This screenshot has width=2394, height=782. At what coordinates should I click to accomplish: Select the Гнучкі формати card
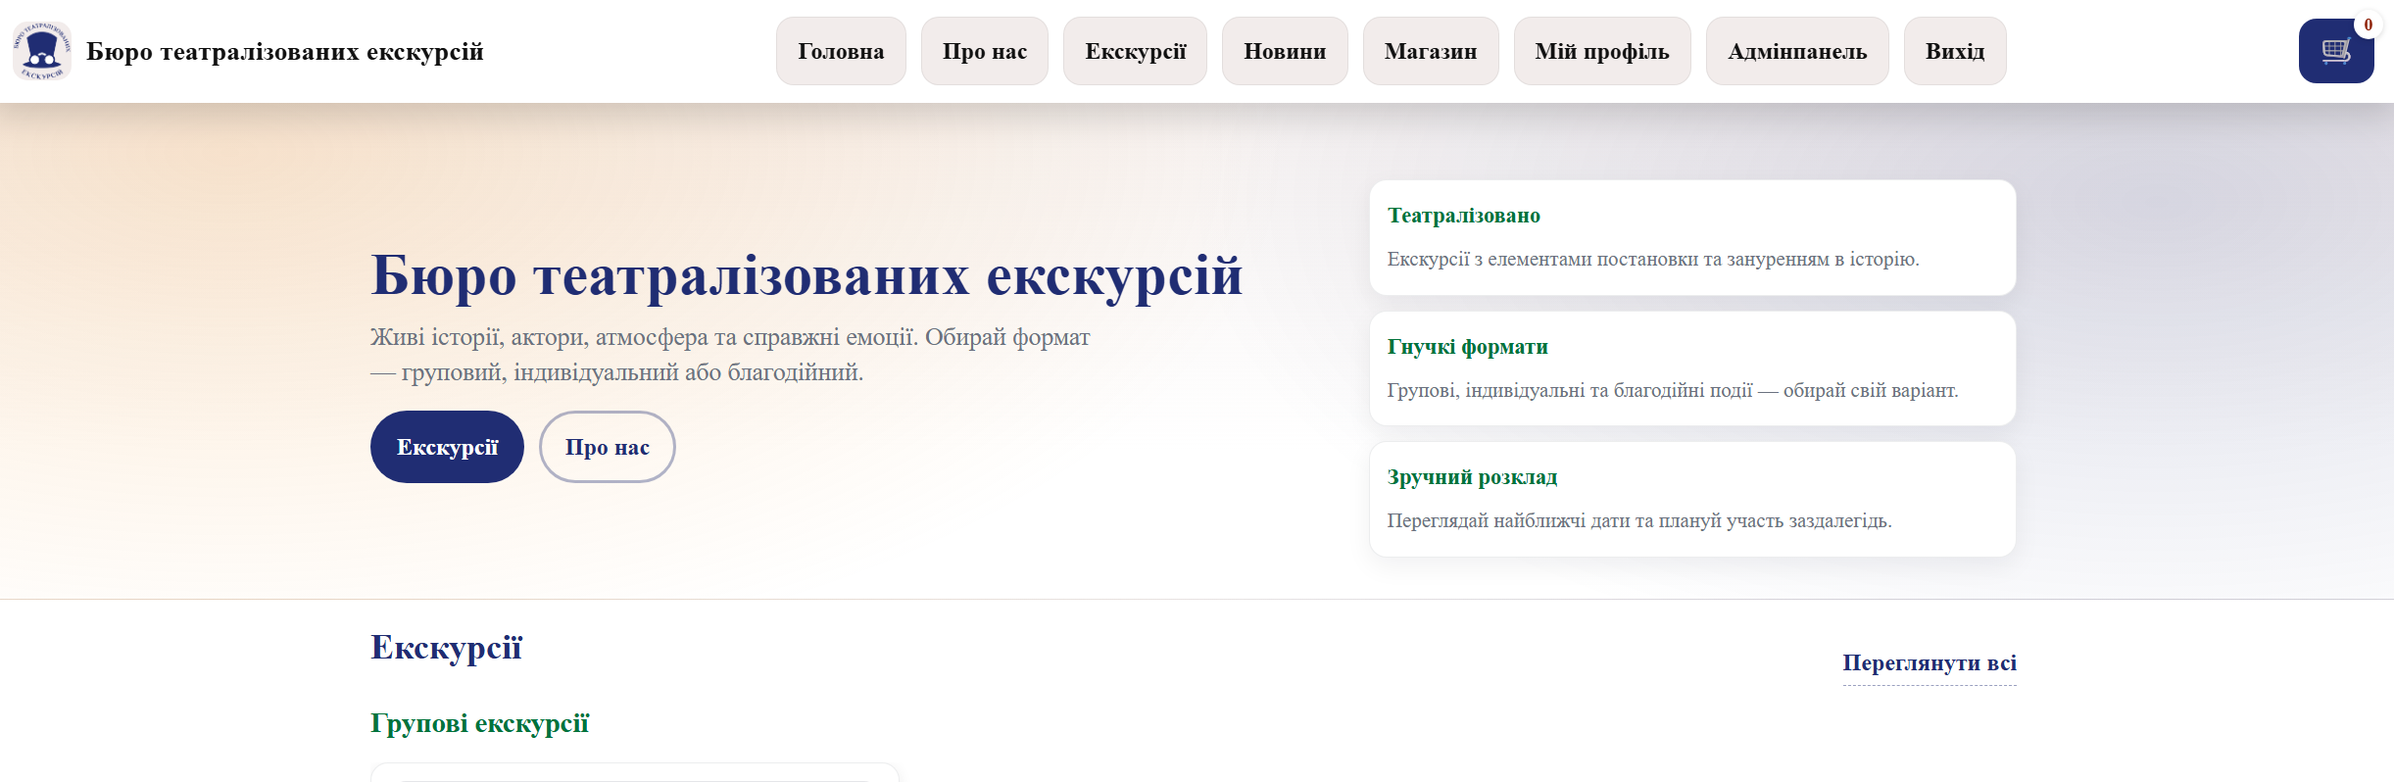click(x=1692, y=368)
